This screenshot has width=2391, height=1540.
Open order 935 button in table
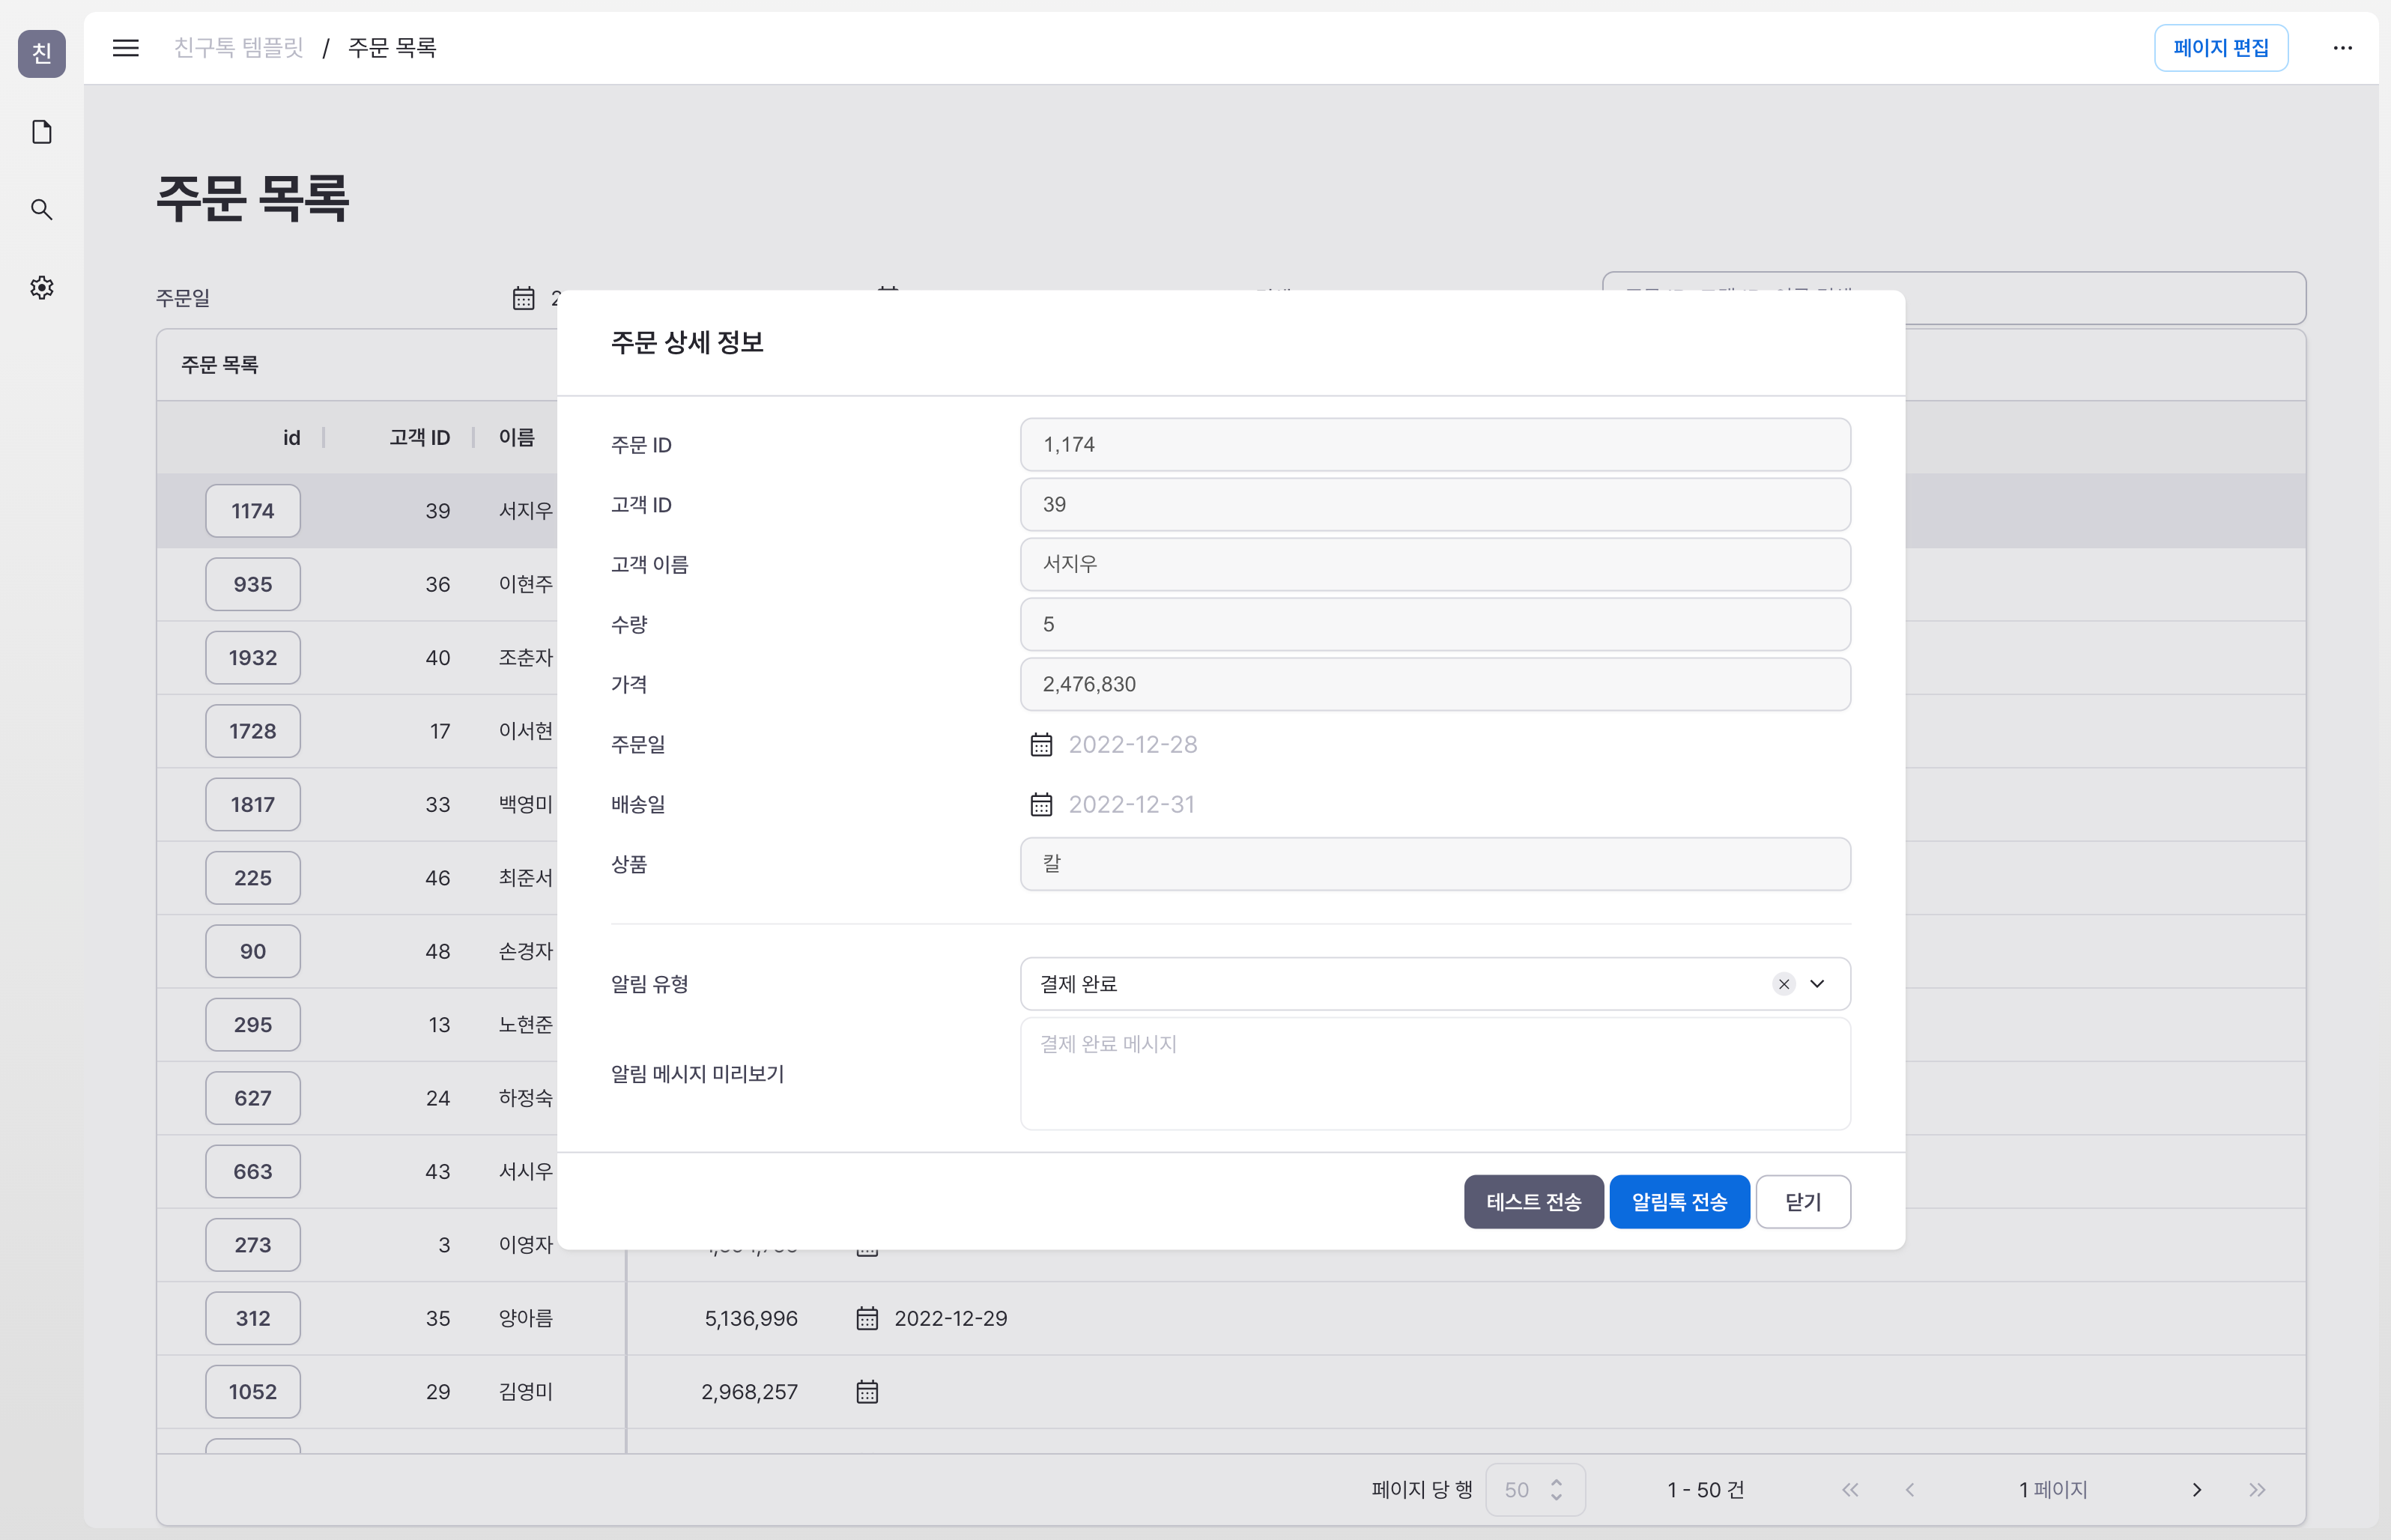[253, 584]
